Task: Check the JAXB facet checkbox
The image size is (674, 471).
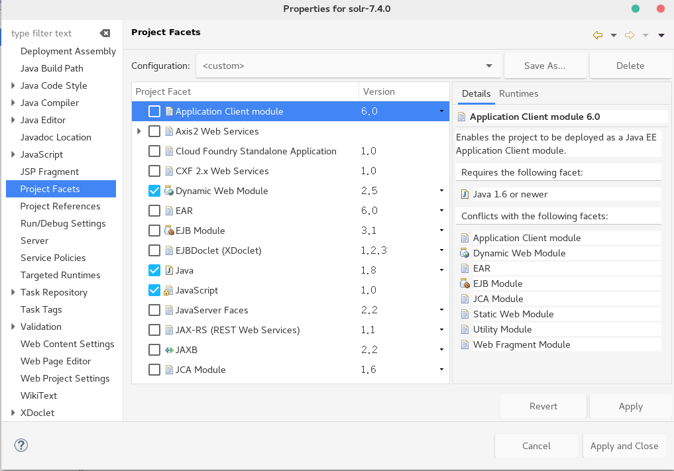Action: 154,350
